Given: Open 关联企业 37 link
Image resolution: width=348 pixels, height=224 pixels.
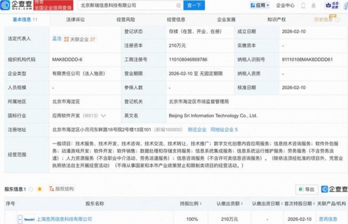Looking at the screenshot, I should point(80,39).
